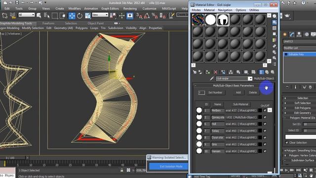The width and height of the screenshot is (316, 178).
Task: Open Material Editor Navigation menu
Action: [225, 10]
